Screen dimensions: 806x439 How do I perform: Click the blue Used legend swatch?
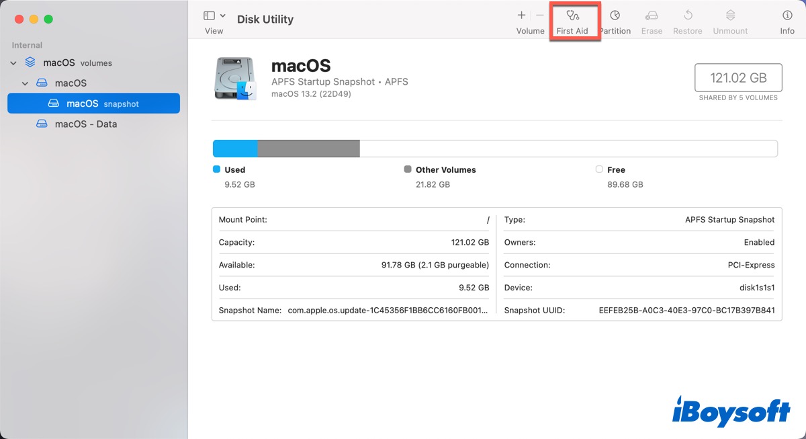coord(216,169)
